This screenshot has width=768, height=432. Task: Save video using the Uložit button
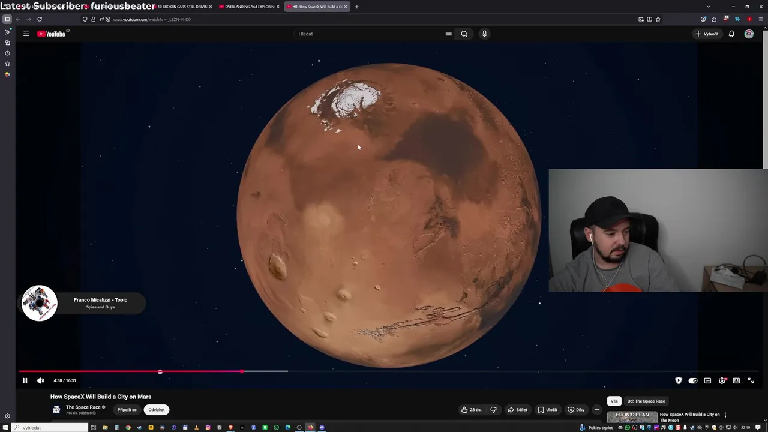point(547,410)
